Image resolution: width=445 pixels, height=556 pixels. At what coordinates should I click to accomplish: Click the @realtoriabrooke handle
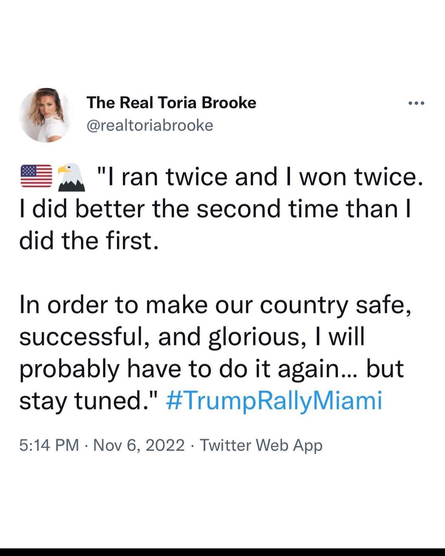(150, 125)
